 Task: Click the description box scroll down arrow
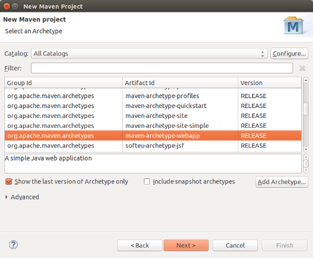point(306,170)
